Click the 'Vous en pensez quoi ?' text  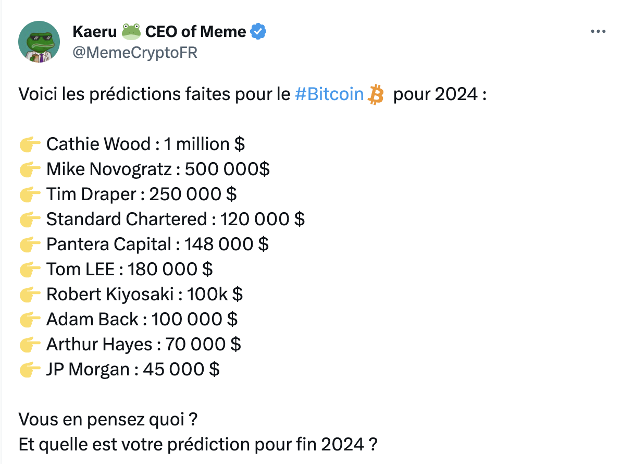108,419
